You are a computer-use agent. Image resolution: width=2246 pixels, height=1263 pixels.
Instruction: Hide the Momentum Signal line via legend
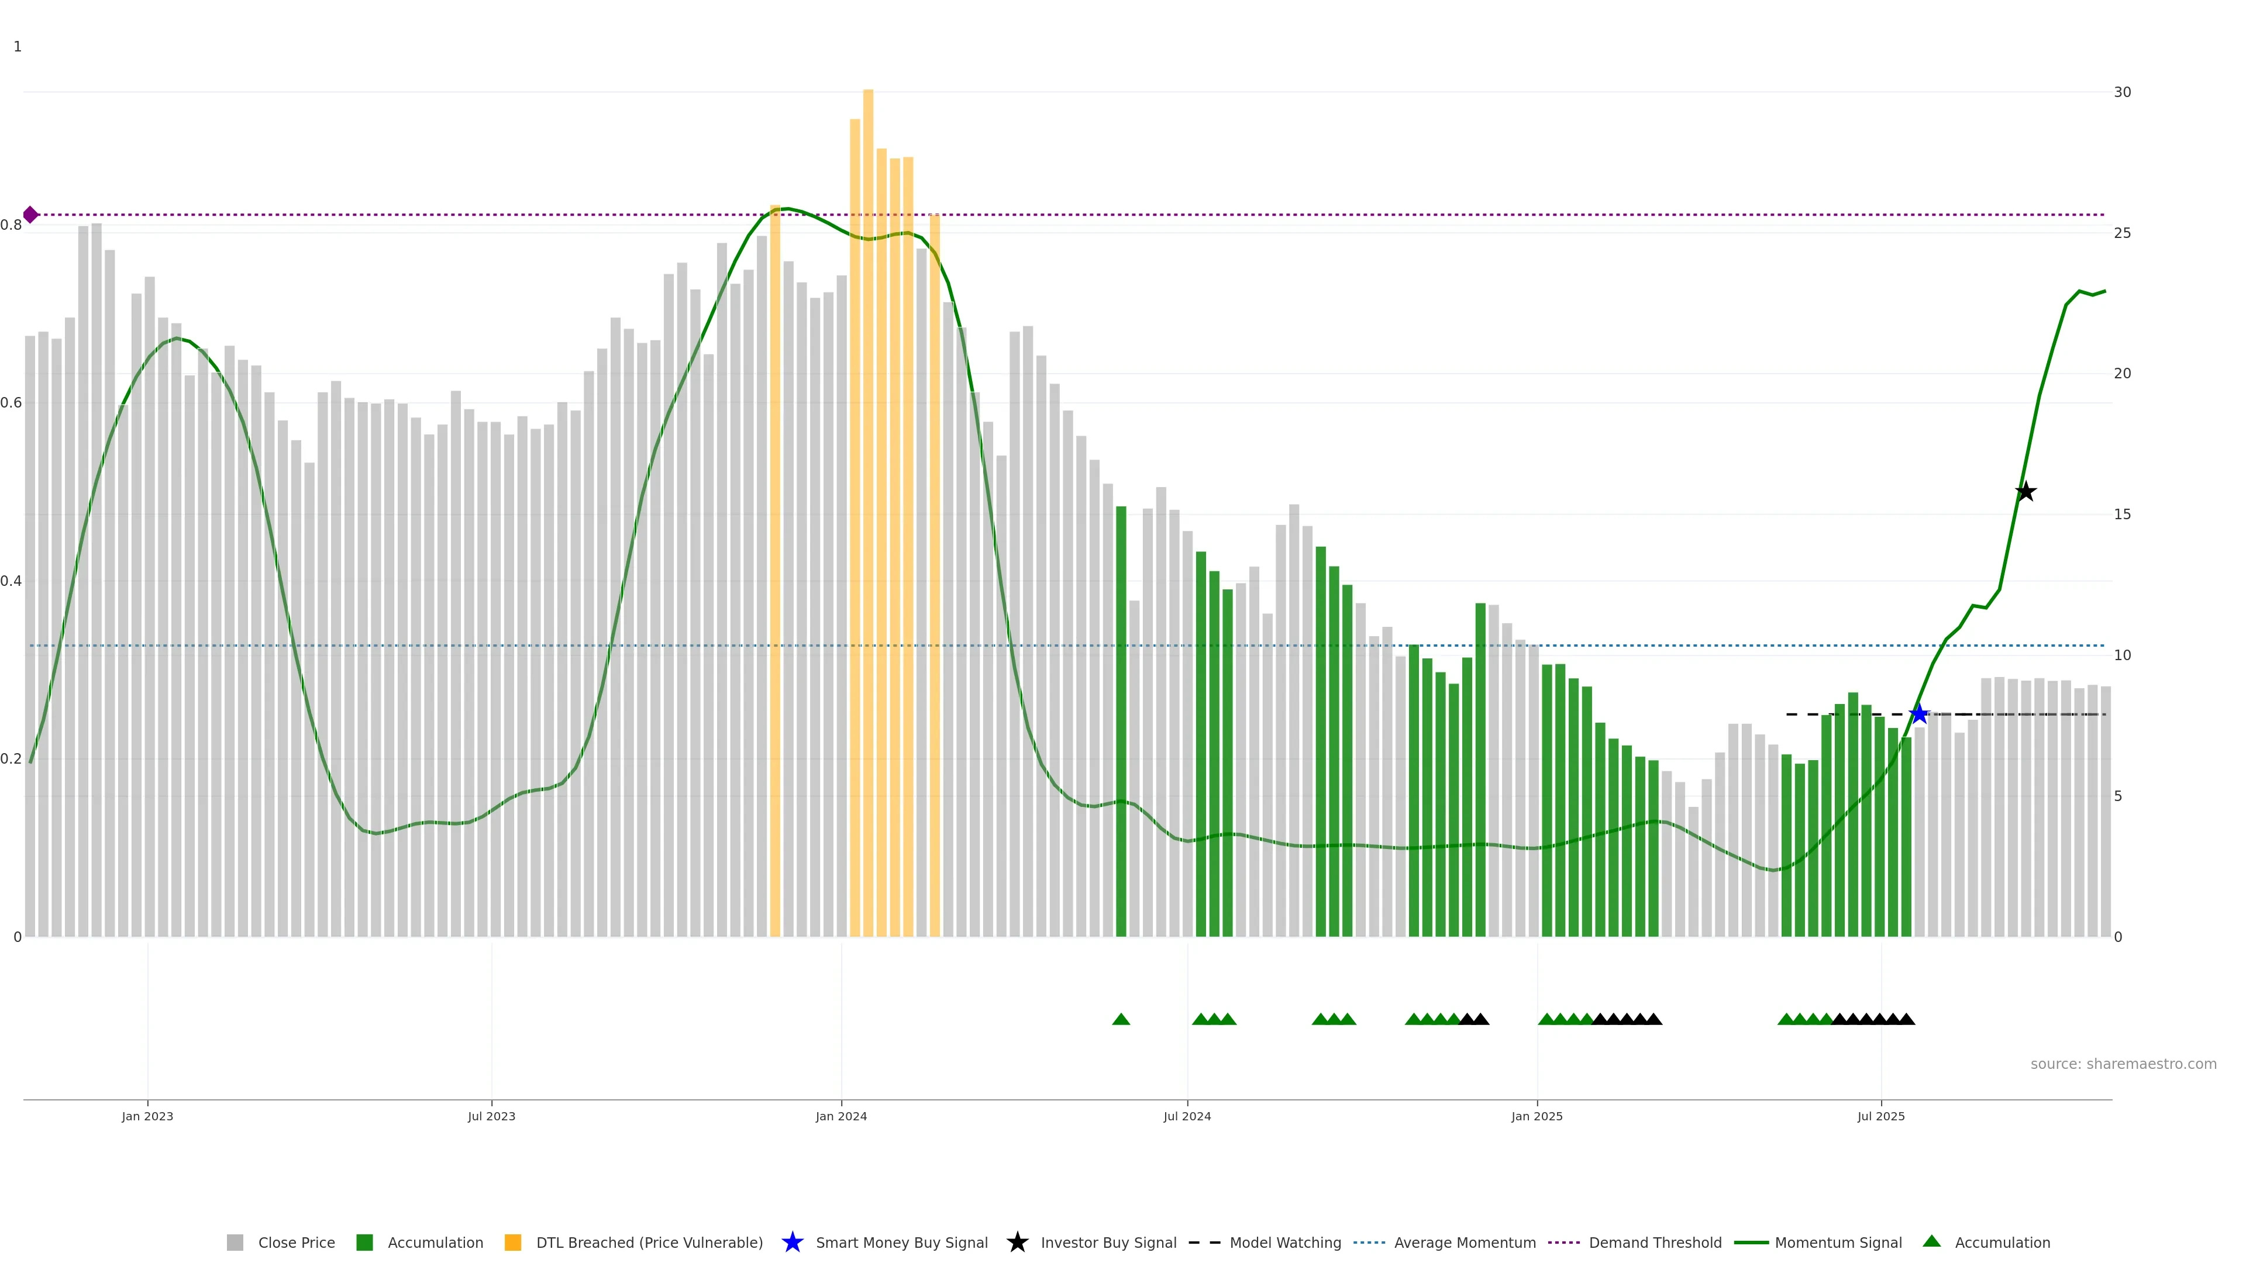pyautogui.click(x=1838, y=1242)
